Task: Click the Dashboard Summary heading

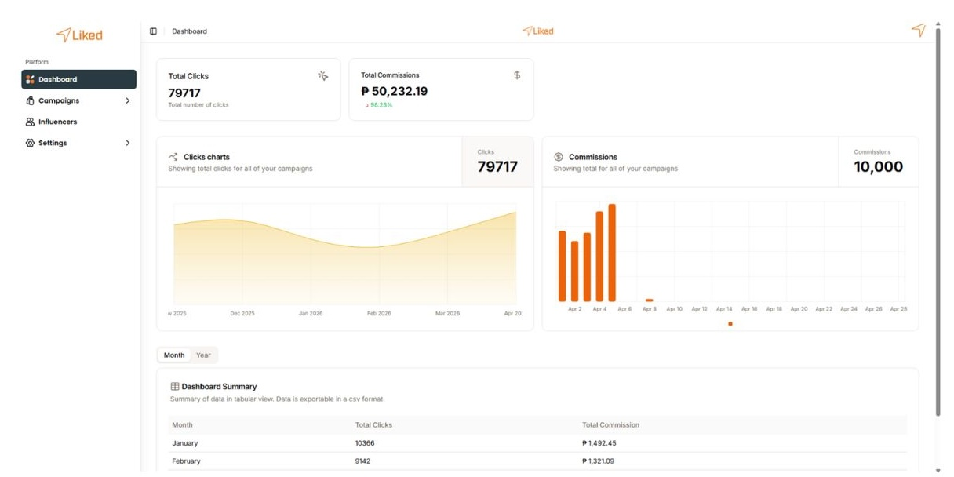Action: coord(219,387)
